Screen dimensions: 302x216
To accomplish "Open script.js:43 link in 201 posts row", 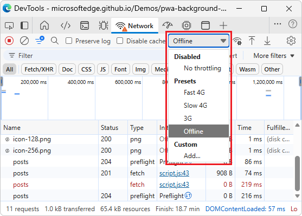I will [x=174, y=173].
